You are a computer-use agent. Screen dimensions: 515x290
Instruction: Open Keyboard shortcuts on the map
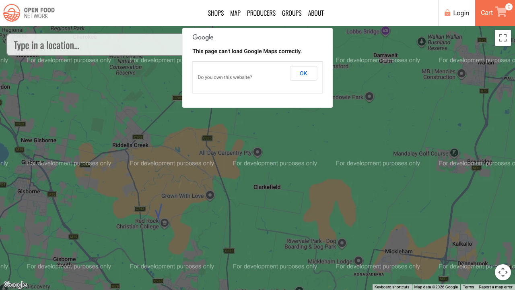tap(392, 287)
